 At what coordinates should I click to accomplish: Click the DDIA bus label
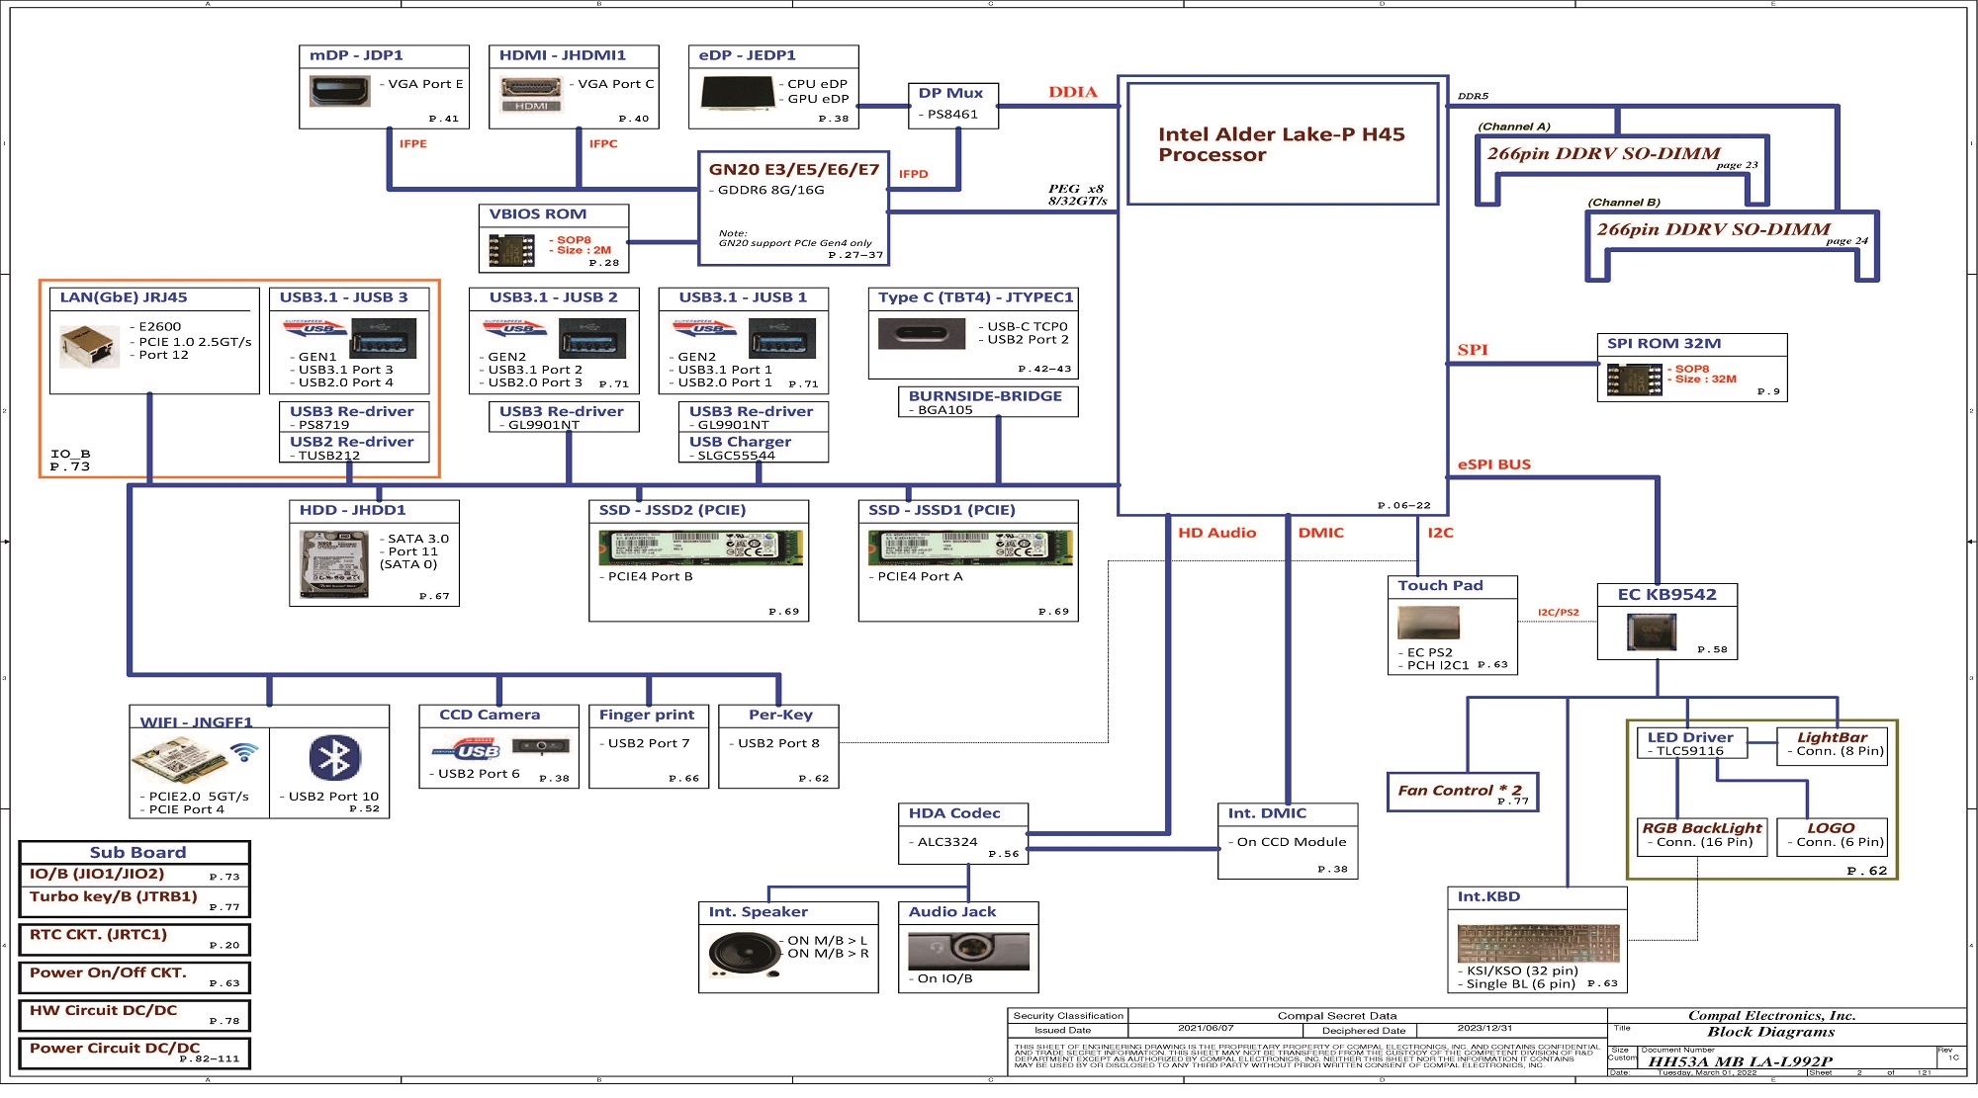coord(1073,92)
